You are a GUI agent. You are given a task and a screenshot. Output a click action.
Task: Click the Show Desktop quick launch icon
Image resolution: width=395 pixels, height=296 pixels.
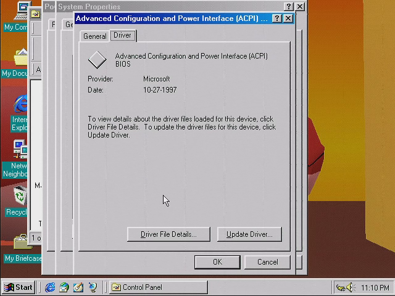click(x=78, y=287)
